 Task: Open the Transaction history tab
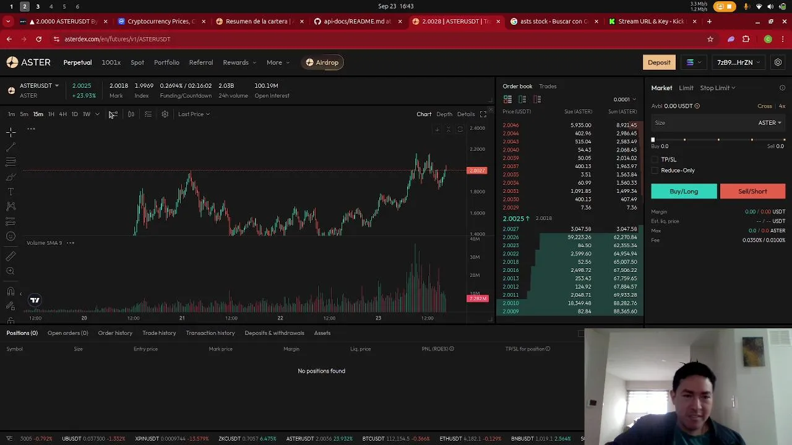(210, 333)
